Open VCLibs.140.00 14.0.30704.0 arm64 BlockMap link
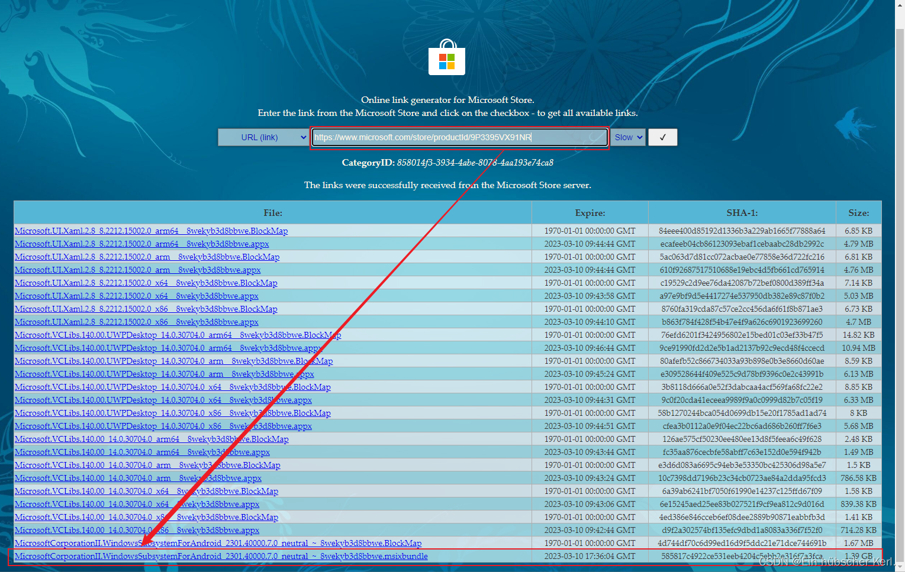 [152, 439]
